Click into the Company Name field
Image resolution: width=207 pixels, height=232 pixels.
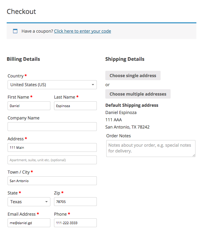pyautogui.click(x=52, y=126)
